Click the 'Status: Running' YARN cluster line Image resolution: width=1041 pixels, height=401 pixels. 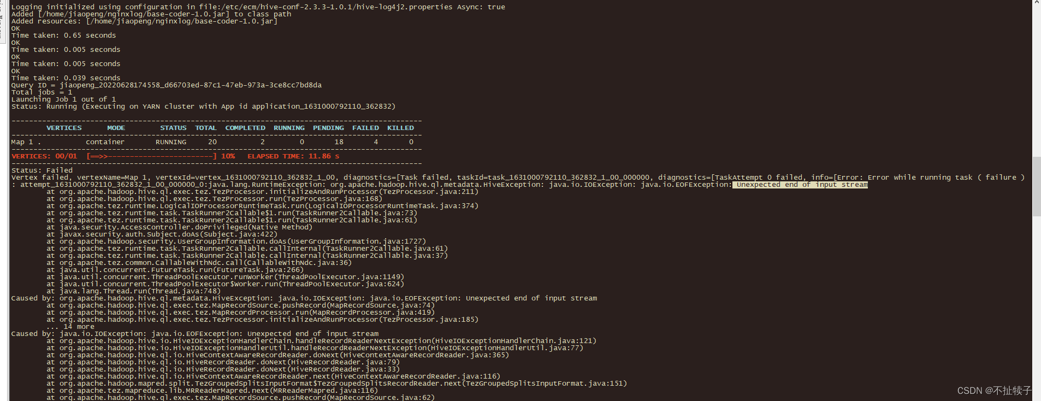tap(203, 107)
